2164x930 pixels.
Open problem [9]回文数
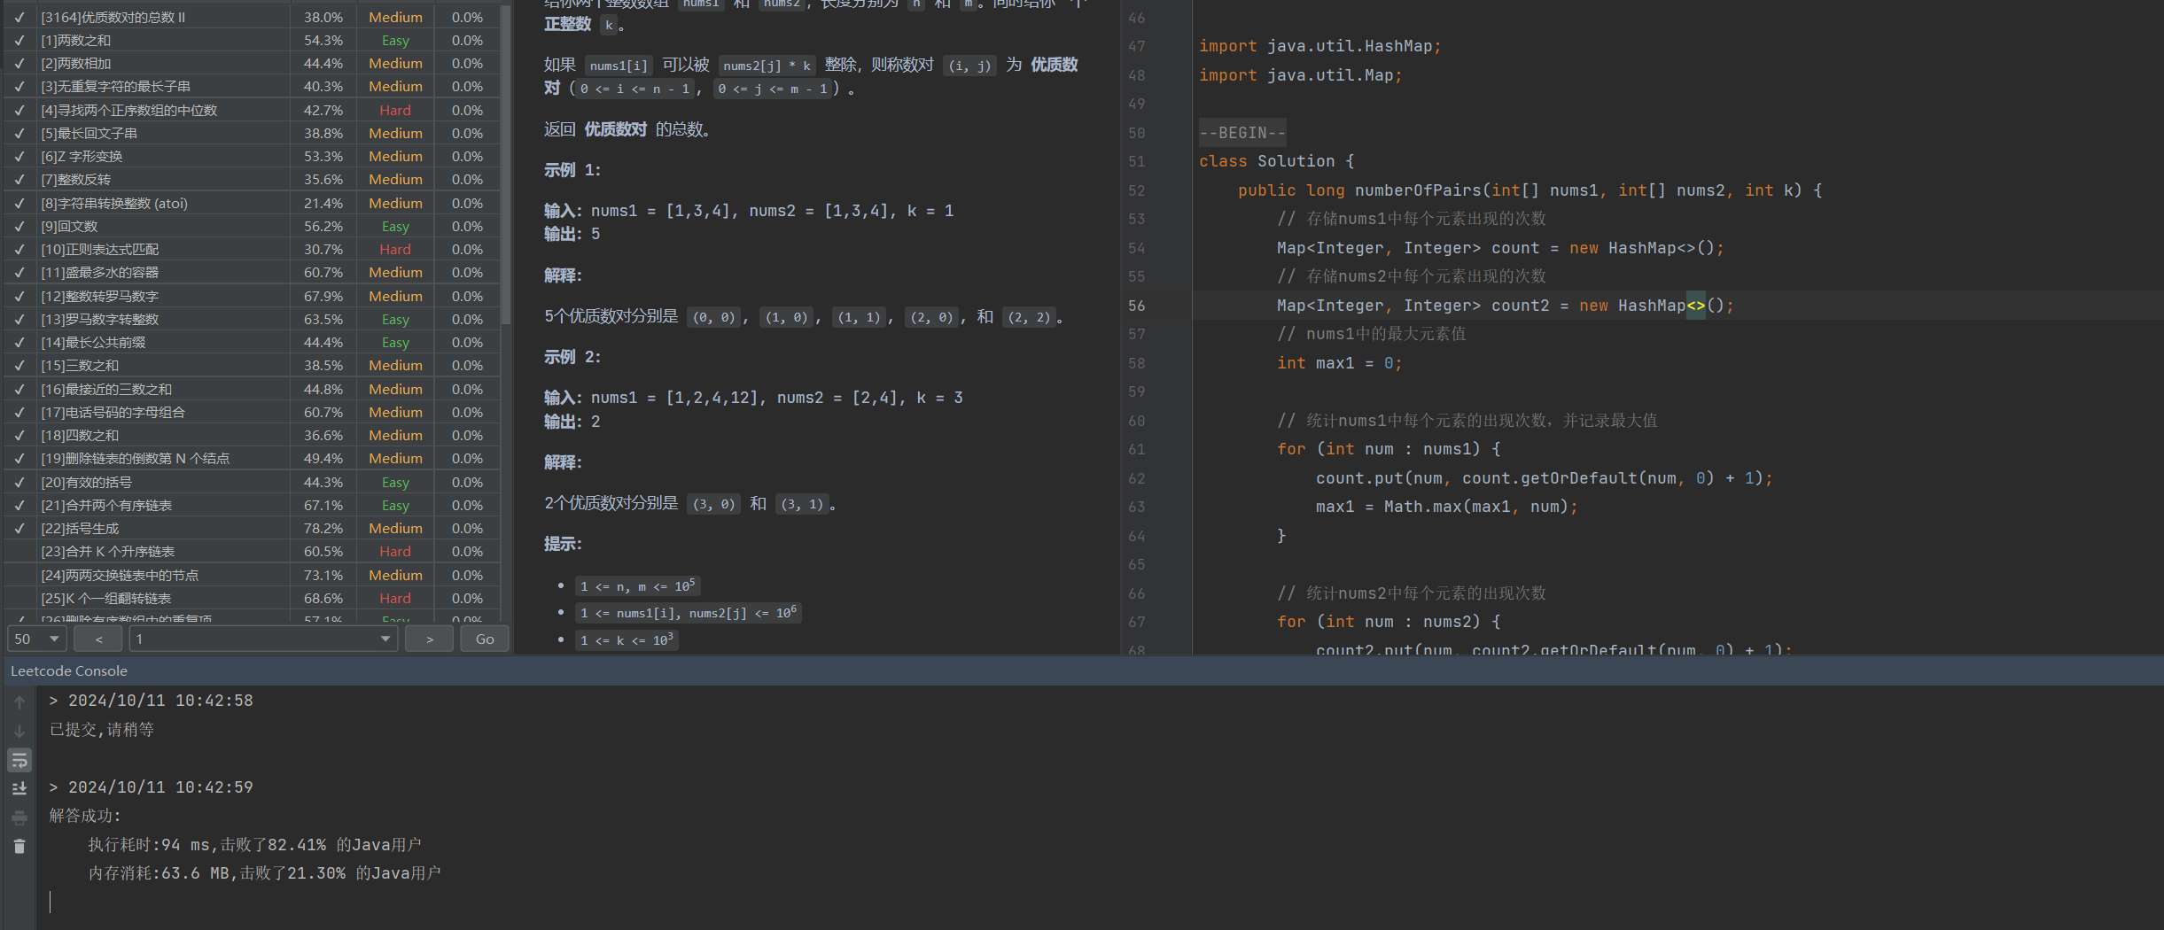(x=69, y=226)
